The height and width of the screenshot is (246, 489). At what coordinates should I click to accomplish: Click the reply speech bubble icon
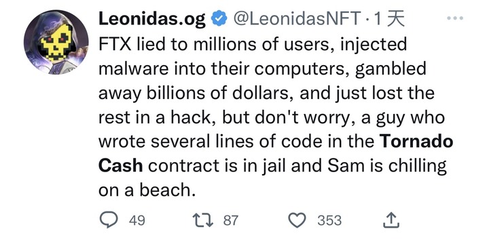[109, 220]
